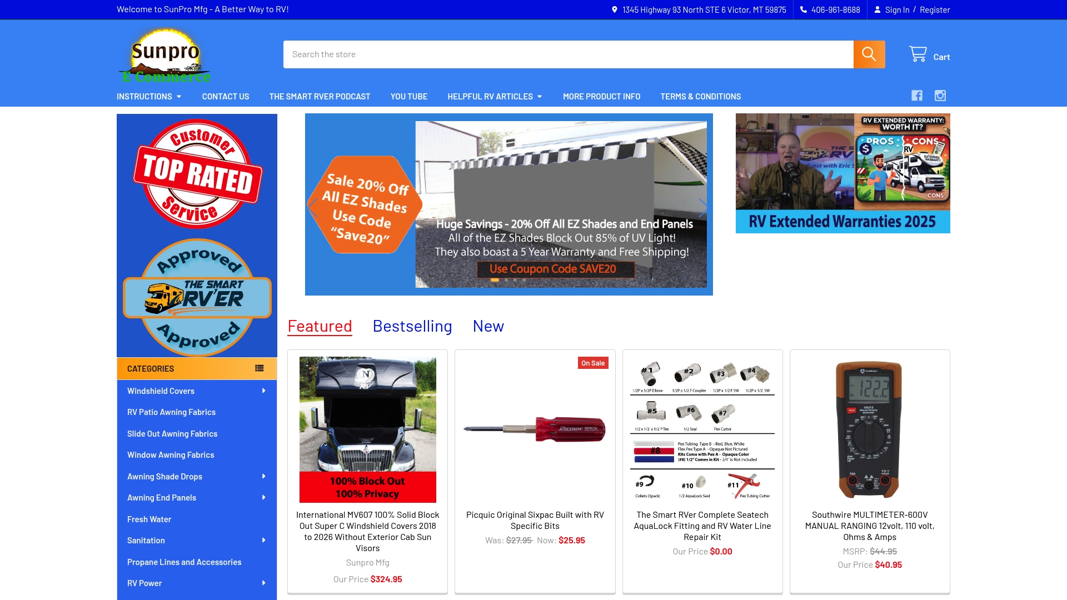This screenshot has height=600, width=1067.
Task: Click the user icon beside Sign In
Action: (x=877, y=9)
